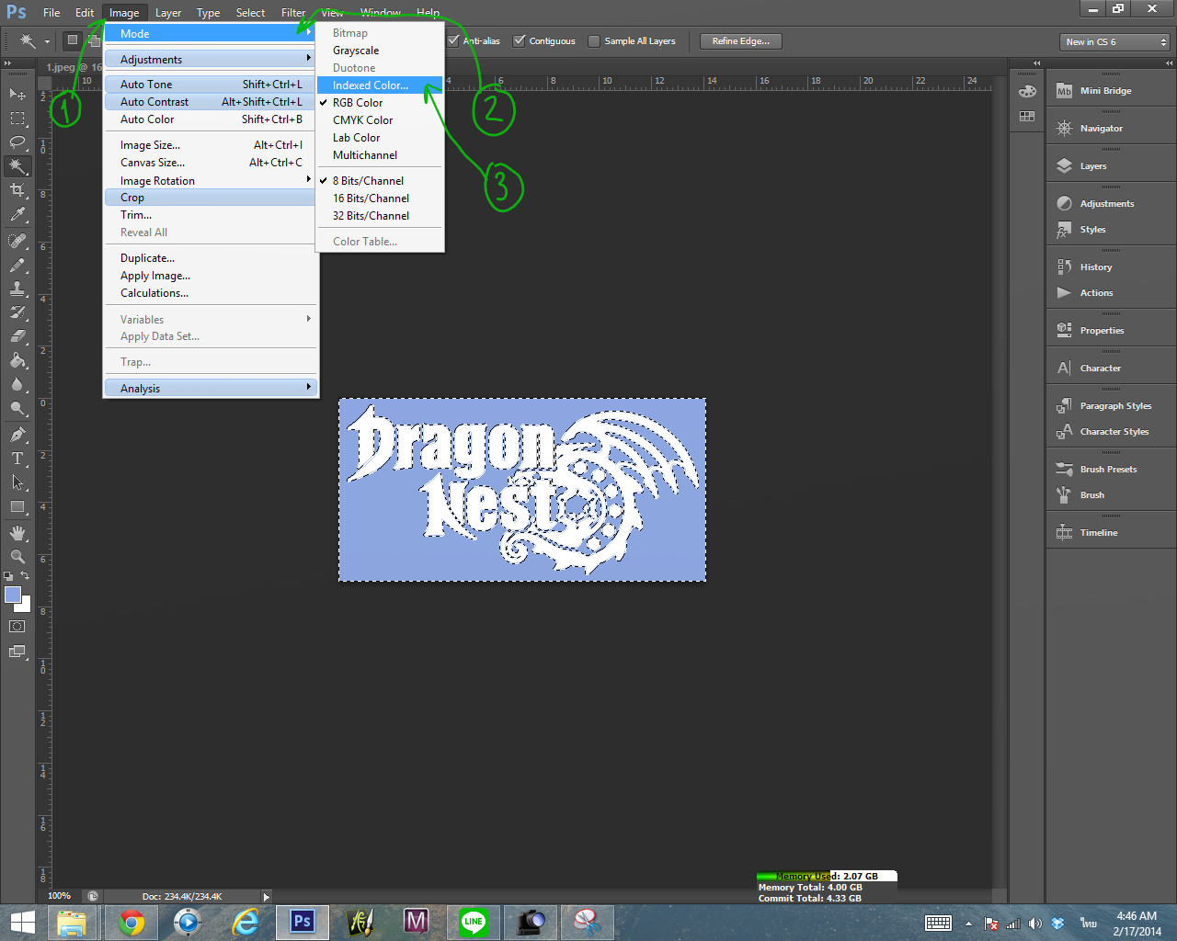Open the status bar document info arrow
Screen dimensions: 1177x941
[267, 897]
